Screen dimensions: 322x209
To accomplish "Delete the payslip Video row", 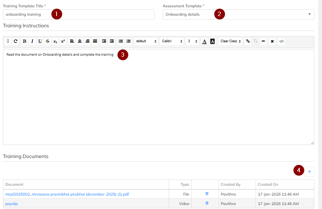I will 207,203.
